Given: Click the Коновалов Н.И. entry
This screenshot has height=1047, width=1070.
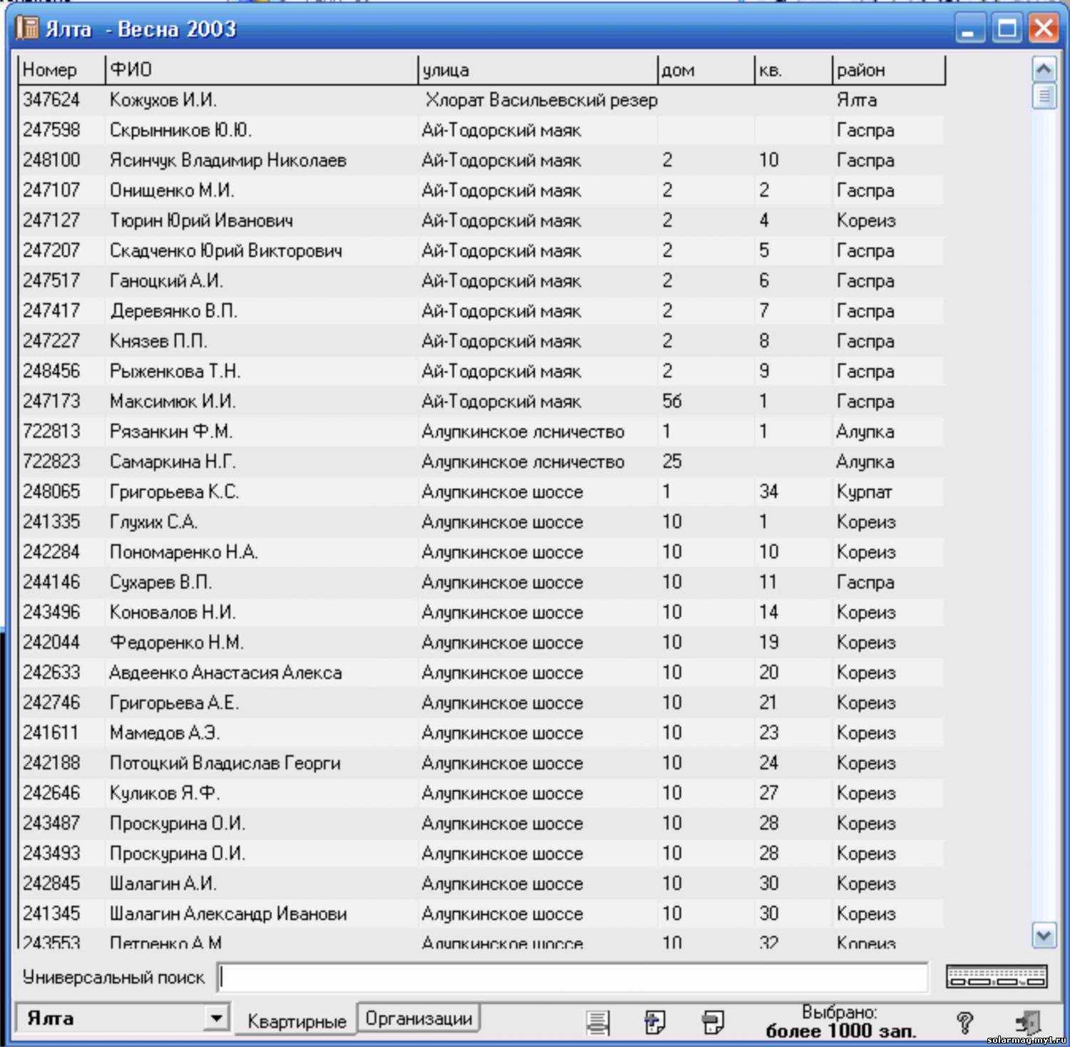Looking at the screenshot, I should click(x=481, y=612).
